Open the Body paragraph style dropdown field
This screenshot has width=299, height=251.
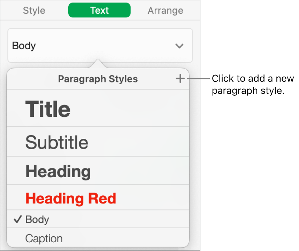point(100,46)
